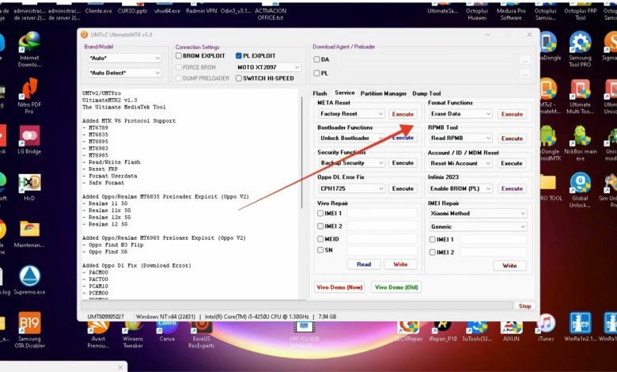Open the LG Bridge desktop icon
Viewport: 617px width, 372px height.
click(29, 137)
